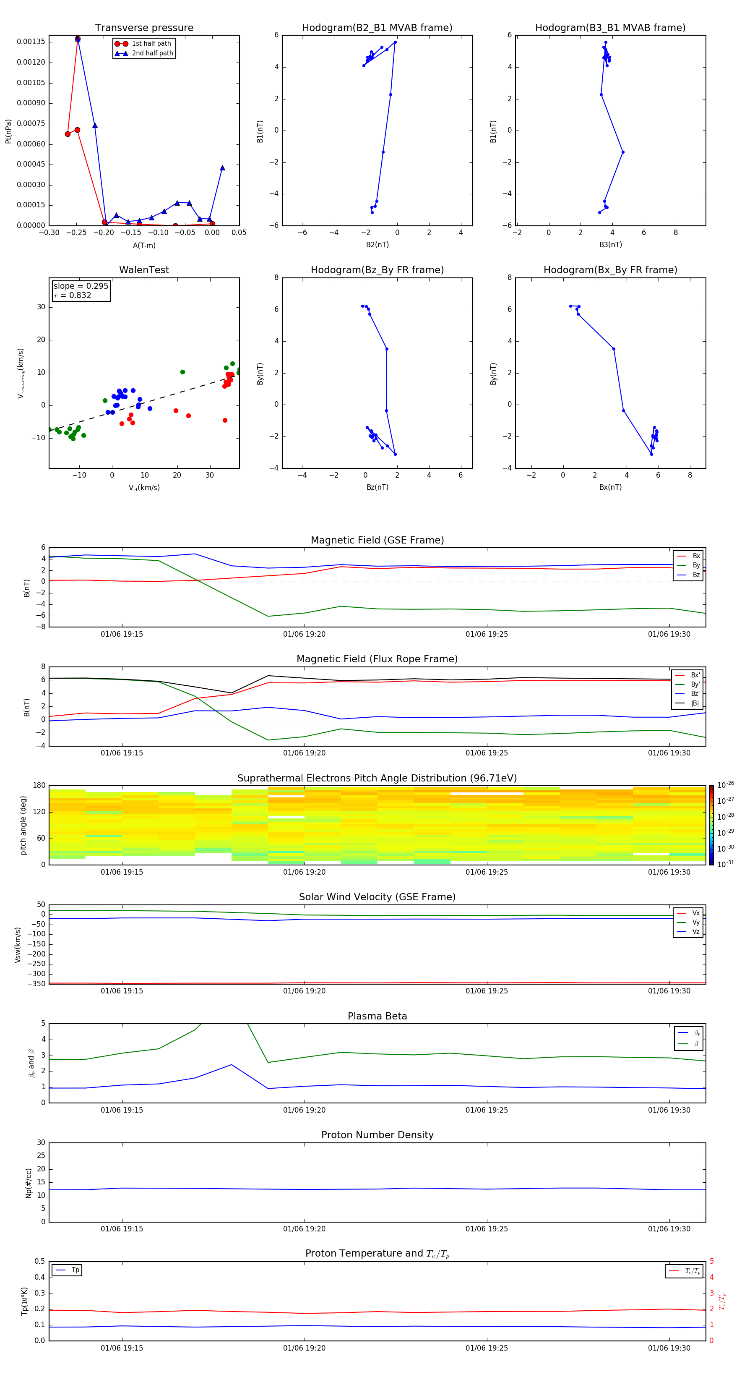The image size is (755, 1385).
Task: Click the "01/06 19:25" tick under Proton Number Density plot
Action: [x=487, y=1229]
